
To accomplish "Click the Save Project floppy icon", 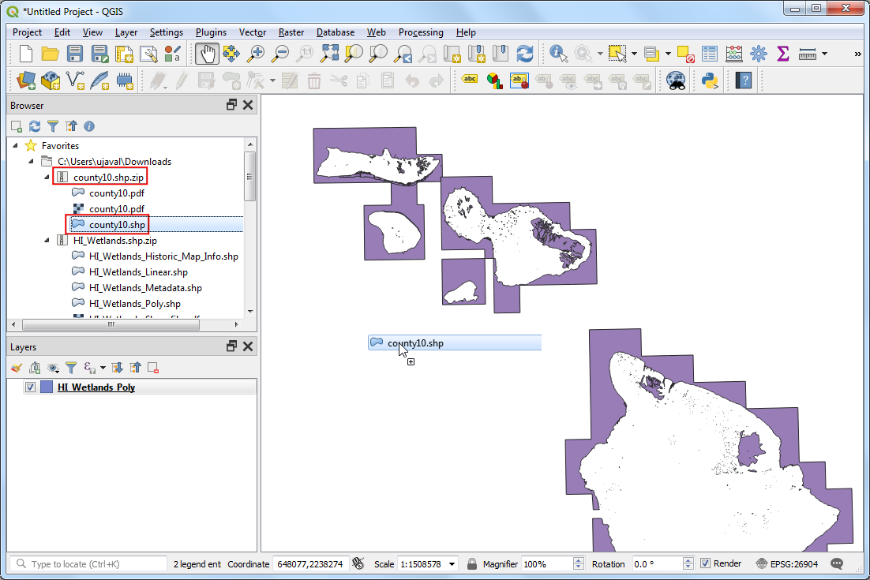I will (x=75, y=54).
